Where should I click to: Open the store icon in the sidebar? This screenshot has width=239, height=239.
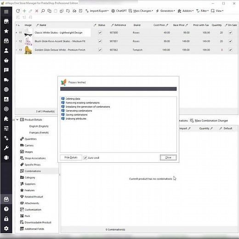(6, 21)
